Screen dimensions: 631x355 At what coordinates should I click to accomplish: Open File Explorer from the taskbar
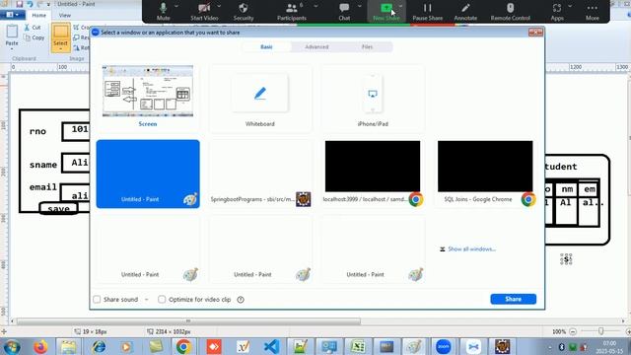[x=68, y=346]
